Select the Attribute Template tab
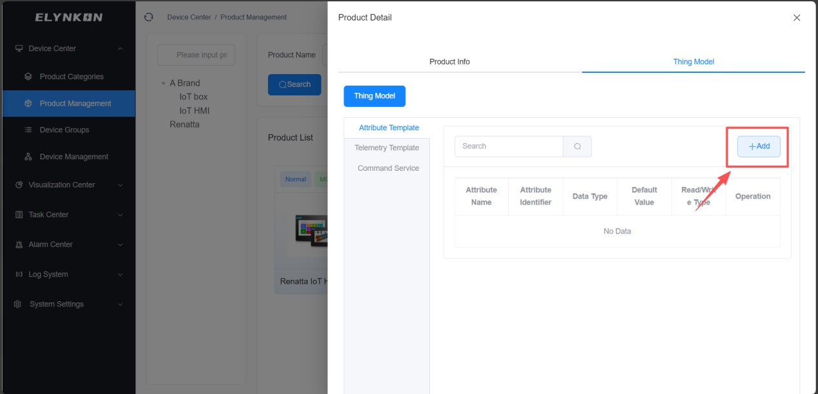This screenshot has height=394, width=818. (389, 128)
